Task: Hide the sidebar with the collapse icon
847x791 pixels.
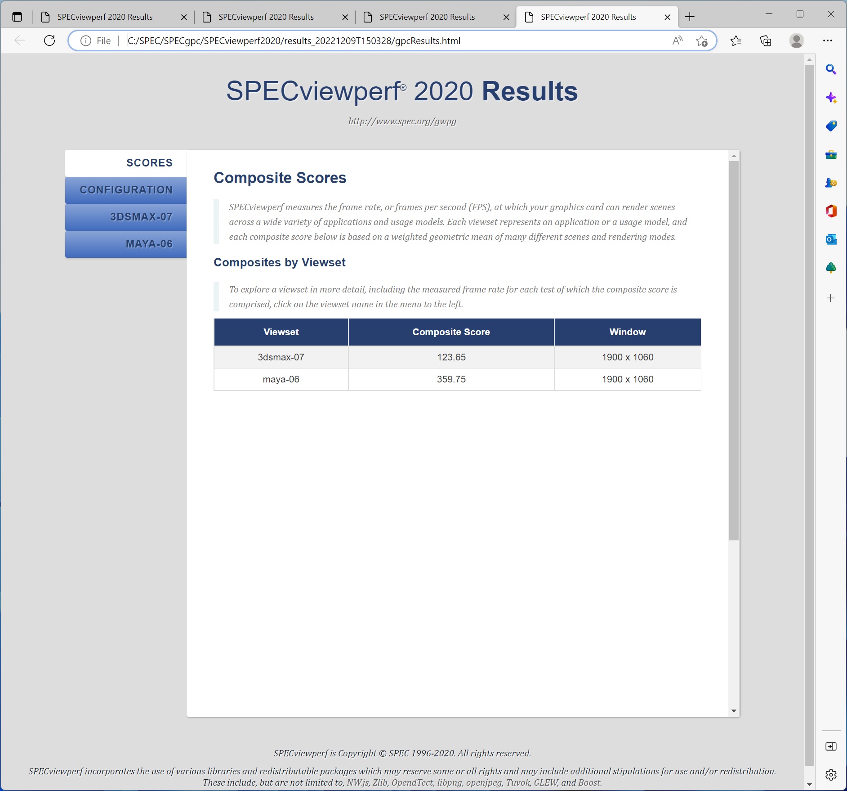Action: pyautogui.click(x=831, y=746)
